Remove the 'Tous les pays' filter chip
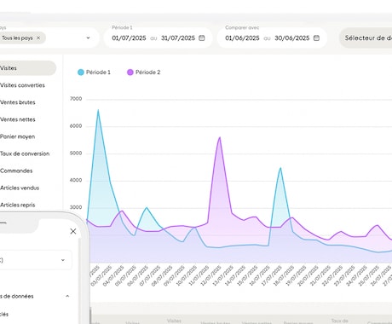The width and height of the screenshot is (392, 324). point(38,38)
